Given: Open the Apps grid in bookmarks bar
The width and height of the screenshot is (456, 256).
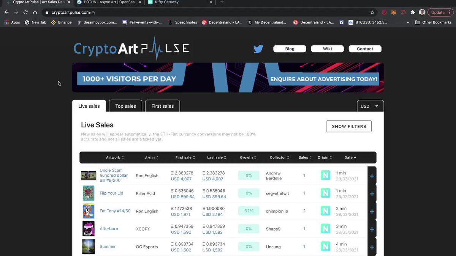Looking at the screenshot, I should [12, 22].
